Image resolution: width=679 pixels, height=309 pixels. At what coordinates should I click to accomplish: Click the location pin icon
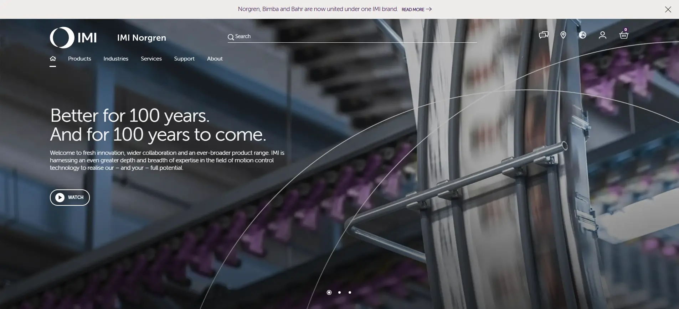coord(563,35)
